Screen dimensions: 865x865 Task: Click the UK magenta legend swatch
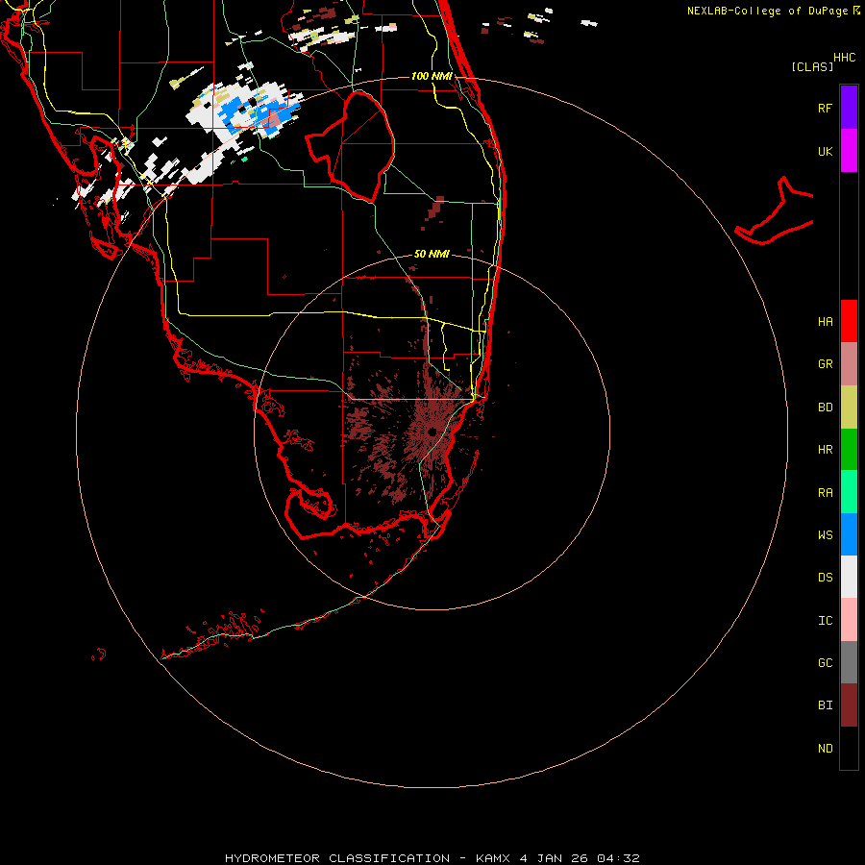[849, 151]
